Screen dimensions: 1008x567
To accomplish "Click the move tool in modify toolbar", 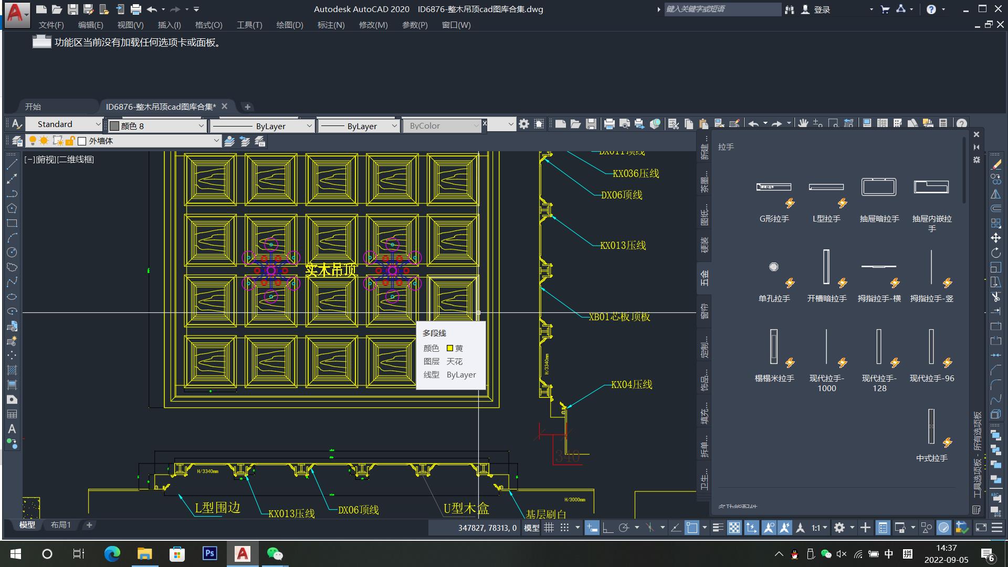I will [995, 238].
